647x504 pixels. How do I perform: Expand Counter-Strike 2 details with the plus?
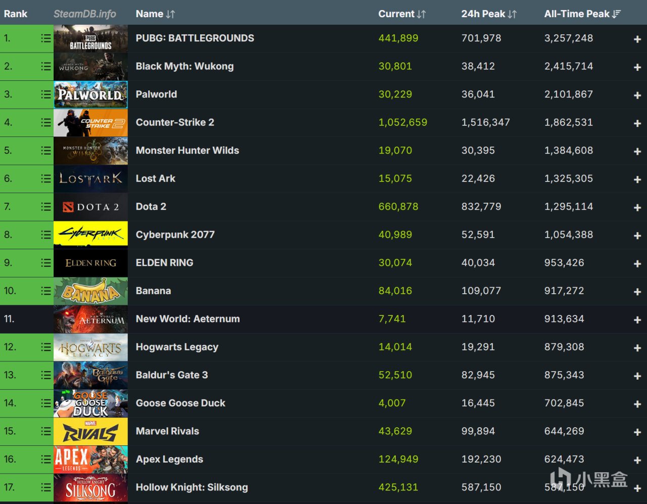pos(637,123)
